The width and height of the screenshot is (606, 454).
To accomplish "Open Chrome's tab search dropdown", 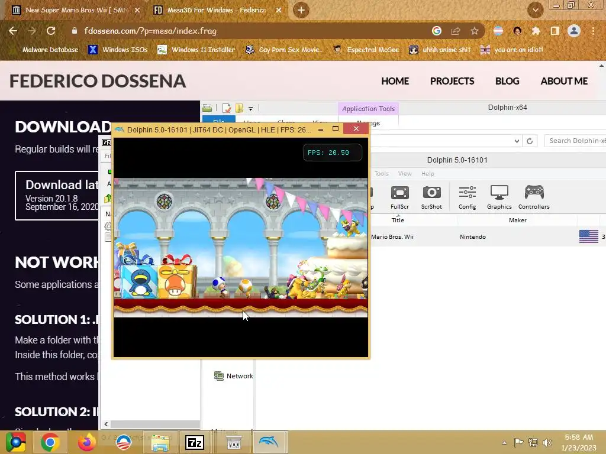I will (536, 10).
